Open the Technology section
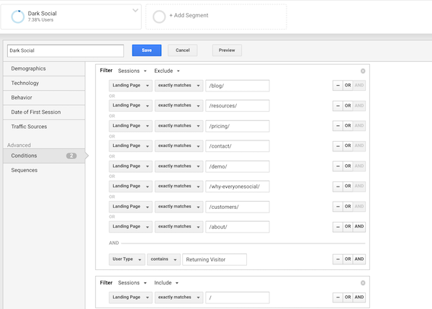The width and height of the screenshot is (432, 309). [x=44, y=83]
